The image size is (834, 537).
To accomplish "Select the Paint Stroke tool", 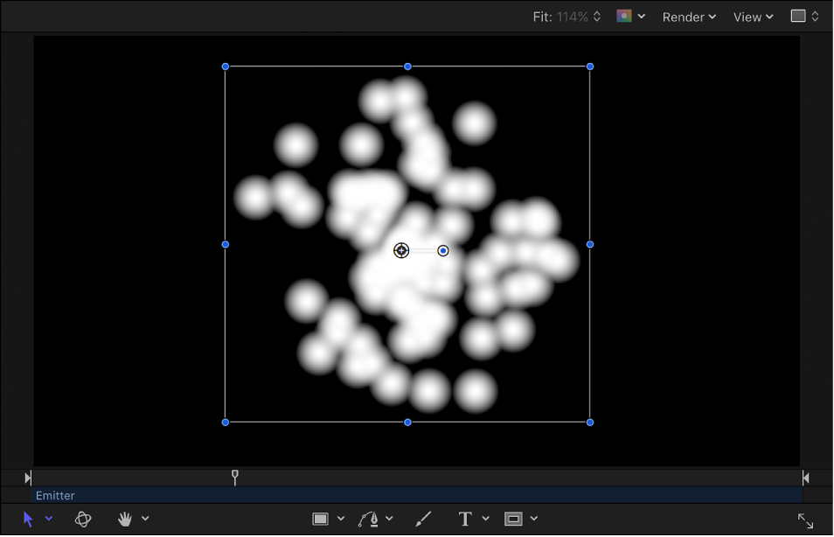I will (x=422, y=518).
